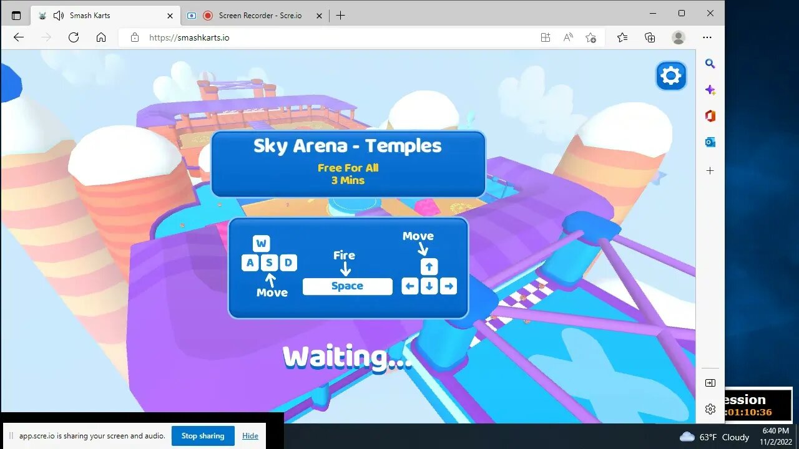Screen dimensions: 799x449
Task: View site information via the lock icon
Action: coord(134,37)
